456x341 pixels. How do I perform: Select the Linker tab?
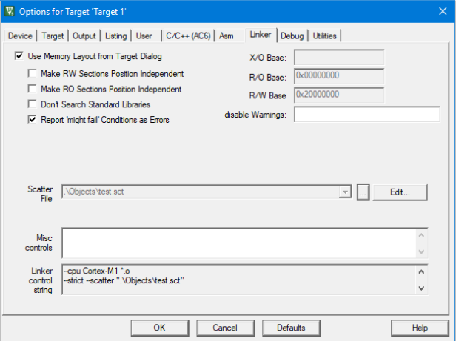[x=261, y=35]
